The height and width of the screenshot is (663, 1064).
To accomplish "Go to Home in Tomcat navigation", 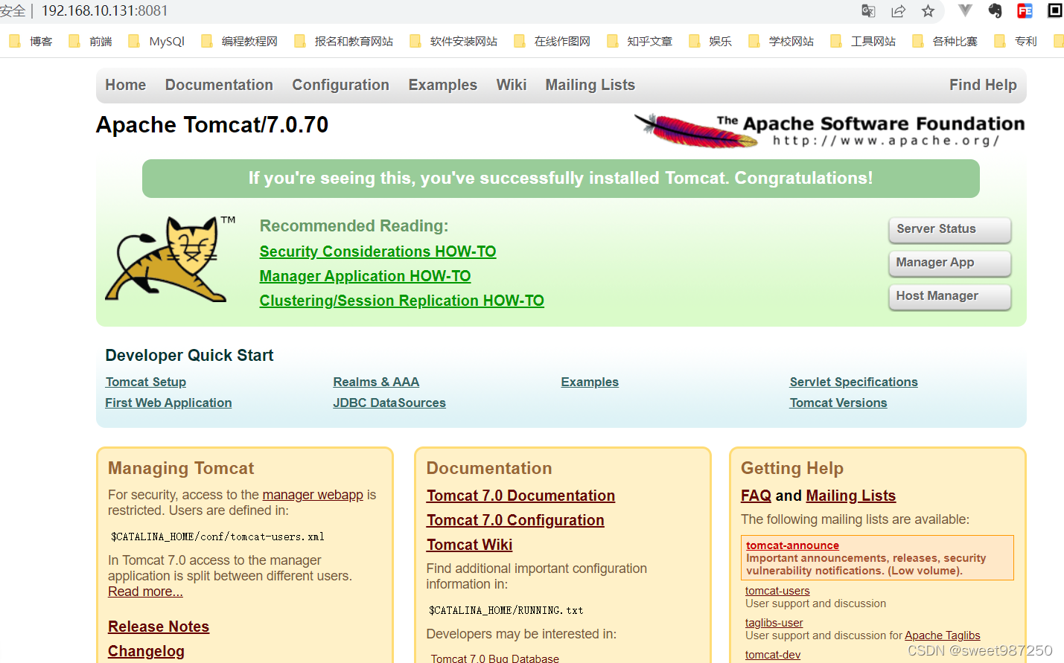I will pyautogui.click(x=125, y=85).
